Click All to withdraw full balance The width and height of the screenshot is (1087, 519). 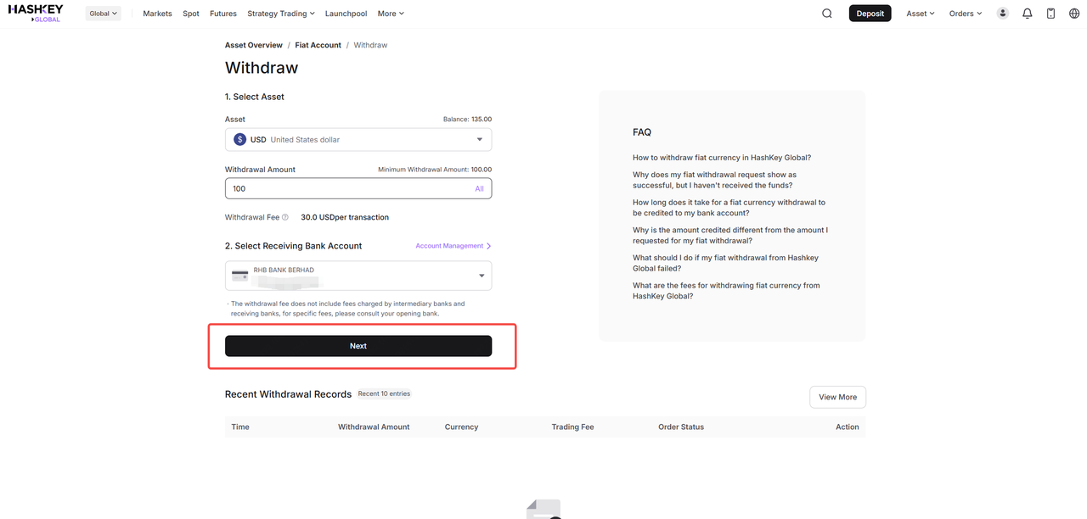pos(479,188)
